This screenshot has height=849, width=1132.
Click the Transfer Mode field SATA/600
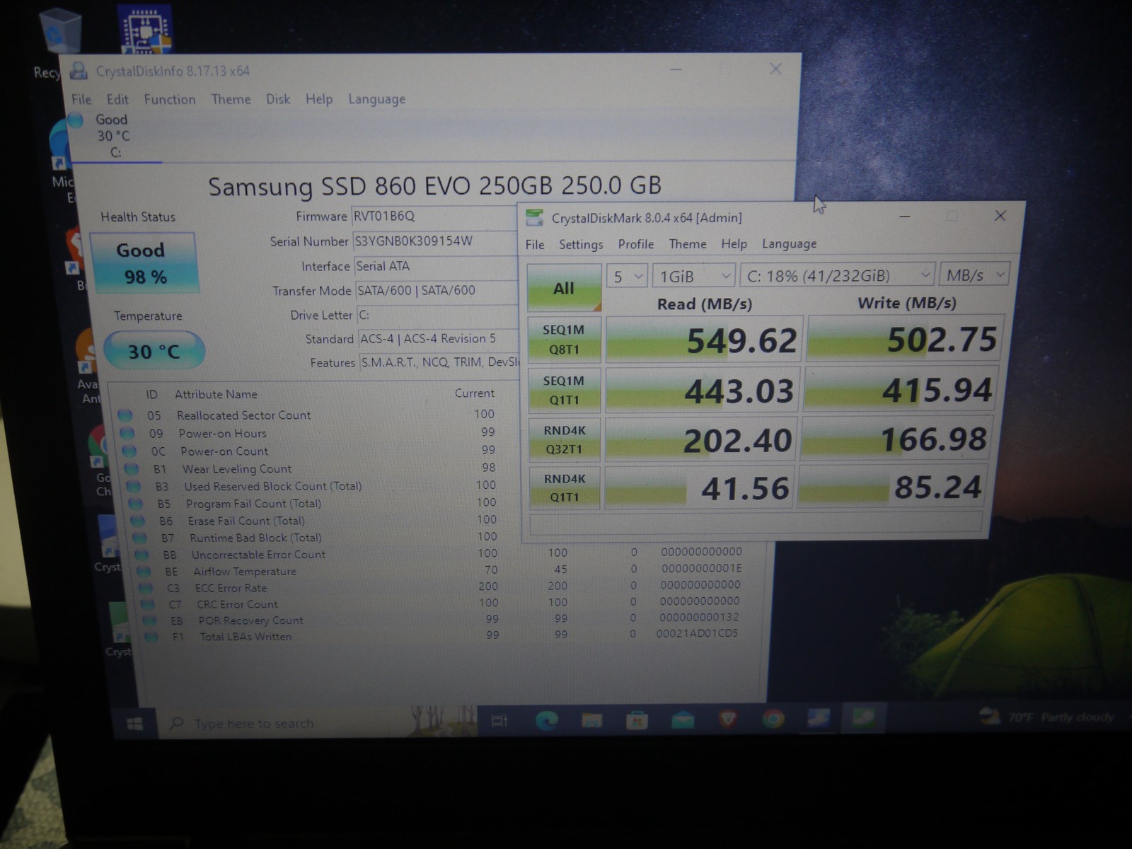[436, 290]
